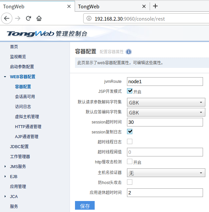Click the 应用退休超时时间 input field
This screenshot has width=209, height=212.
(x=165, y=193)
